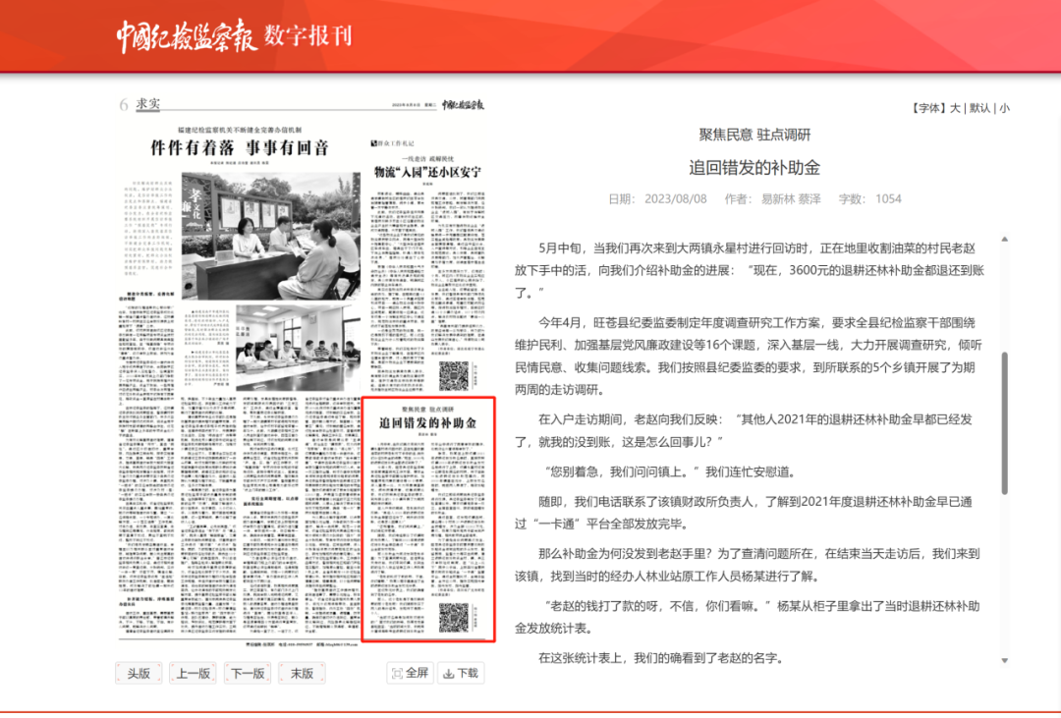
Task: Click the line 在这张统计表上
Action: click(660, 658)
